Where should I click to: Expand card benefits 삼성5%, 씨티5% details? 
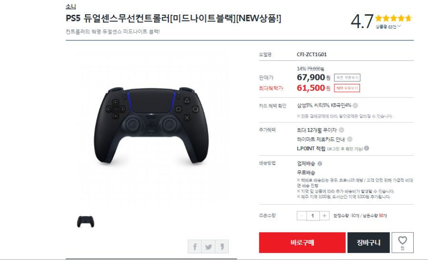pyautogui.click(x=355, y=105)
